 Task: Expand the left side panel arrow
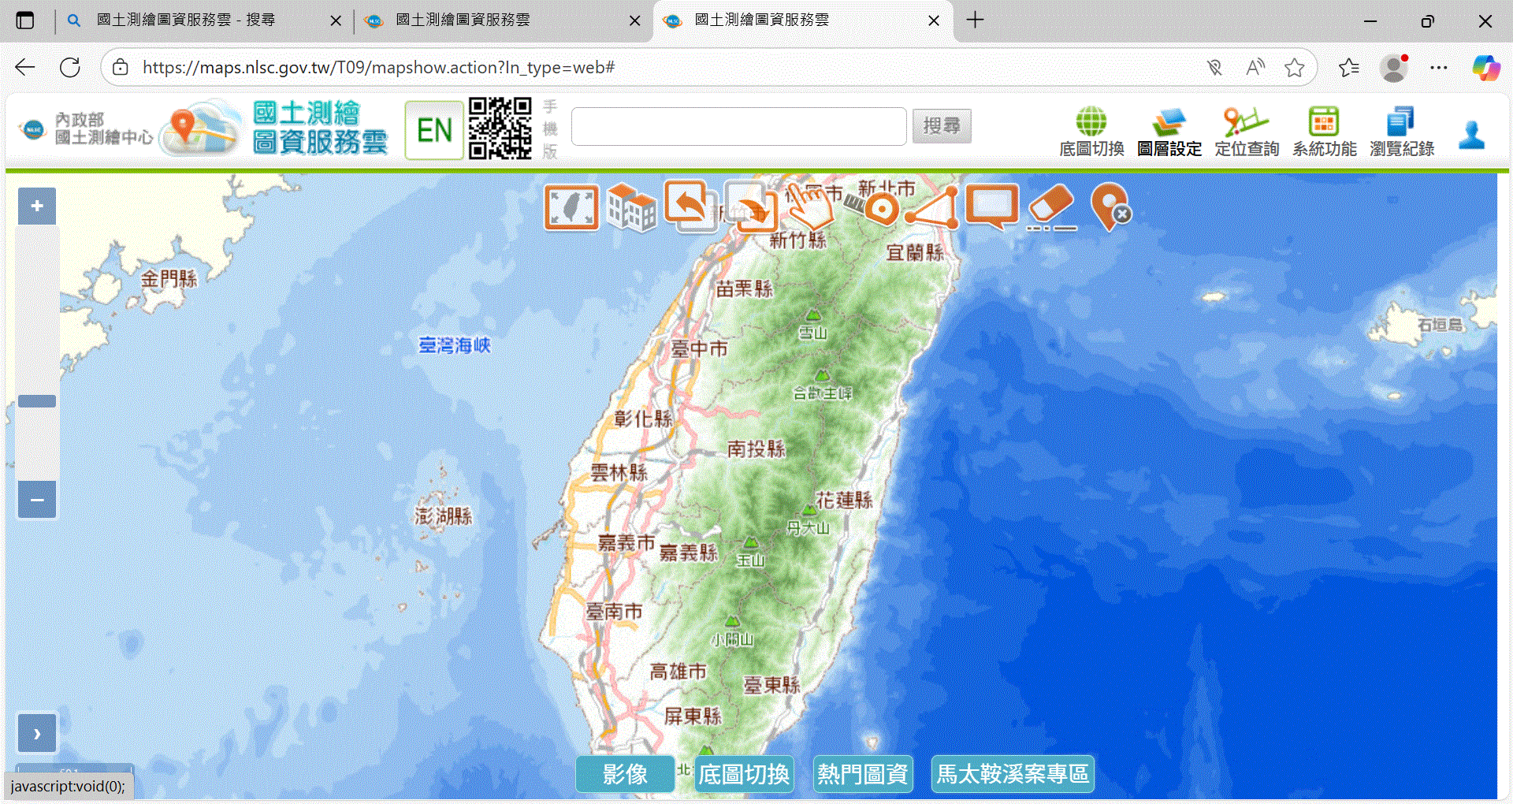(x=37, y=734)
